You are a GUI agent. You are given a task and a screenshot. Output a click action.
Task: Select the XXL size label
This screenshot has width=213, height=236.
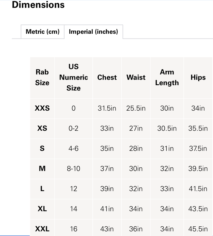[x=42, y=228]
